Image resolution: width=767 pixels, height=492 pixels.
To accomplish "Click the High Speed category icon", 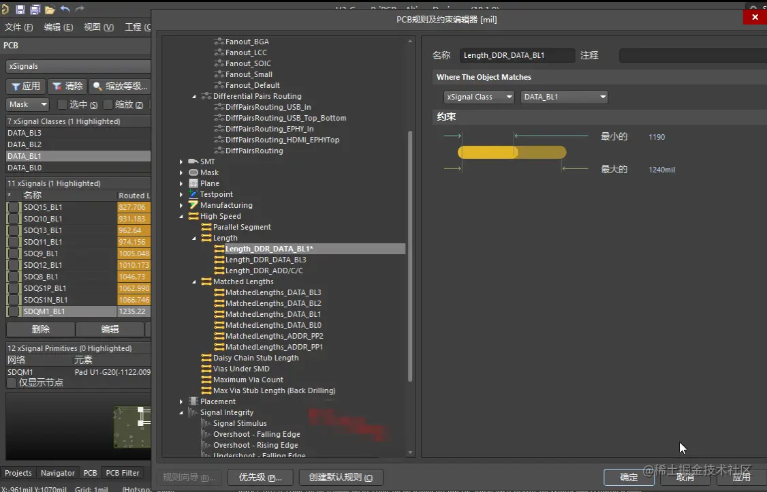I will (x=193, y=216).
